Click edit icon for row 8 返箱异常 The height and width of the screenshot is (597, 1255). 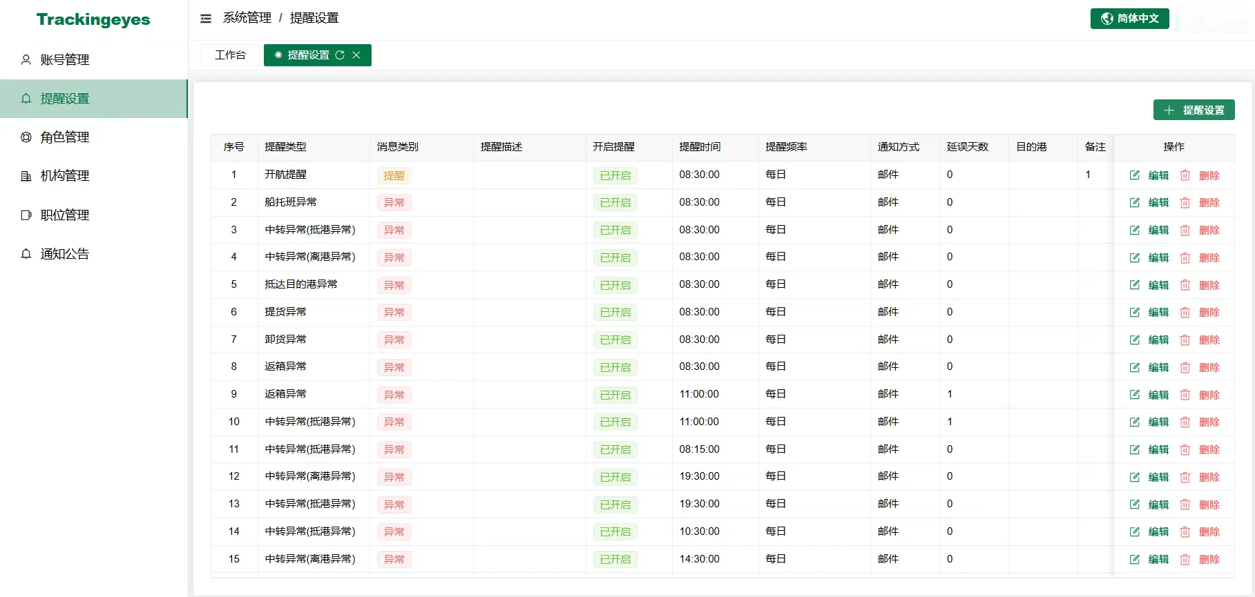1135,368
